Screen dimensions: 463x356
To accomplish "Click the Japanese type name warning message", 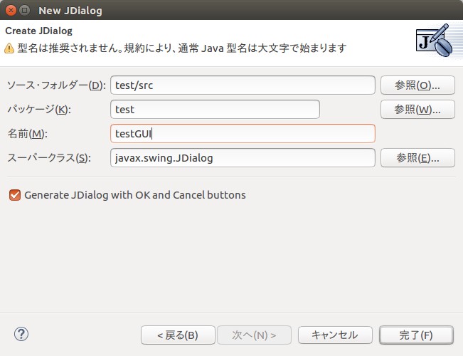I will [x=182, y=48].
